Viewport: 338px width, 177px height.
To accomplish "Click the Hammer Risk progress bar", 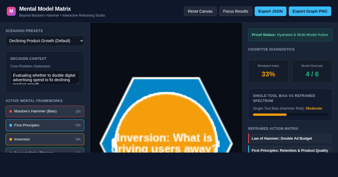I will [x=290, y=115].
